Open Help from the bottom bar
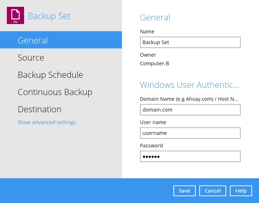The image size is (259, 203). tap(241, 191)
